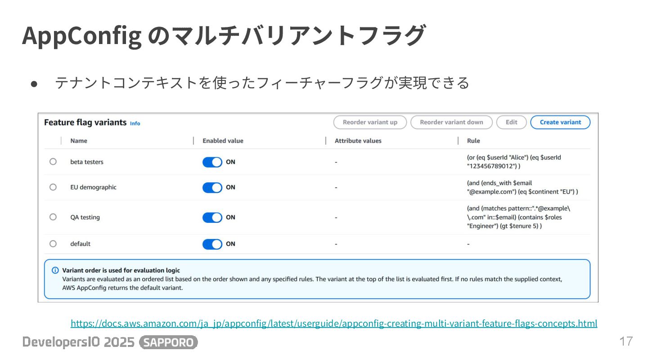Click the 'Variant order is used for evaluation logic' heading
648x364 pixels.
121,270
